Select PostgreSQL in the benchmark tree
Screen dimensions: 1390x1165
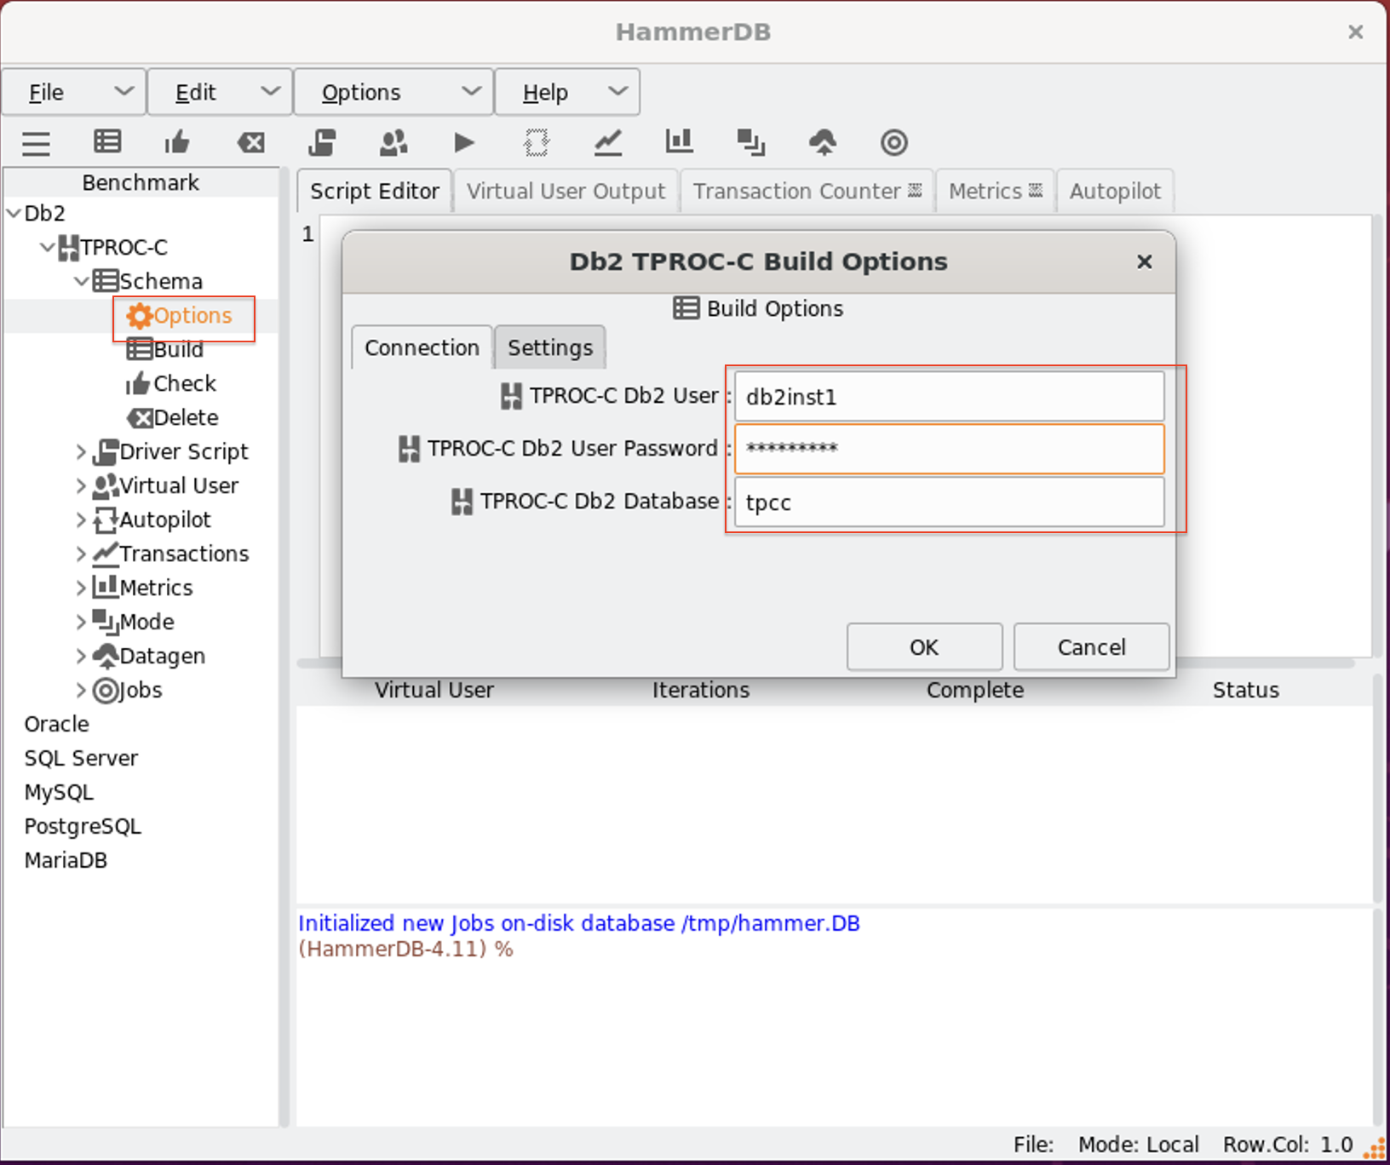(x=83, y=826)
